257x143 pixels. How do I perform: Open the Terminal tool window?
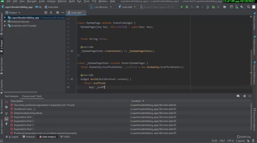click(29, 137)
